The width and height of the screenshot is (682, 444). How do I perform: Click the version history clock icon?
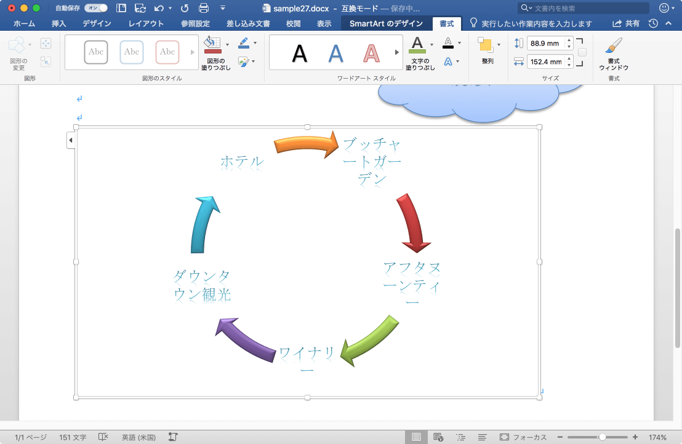653,23
